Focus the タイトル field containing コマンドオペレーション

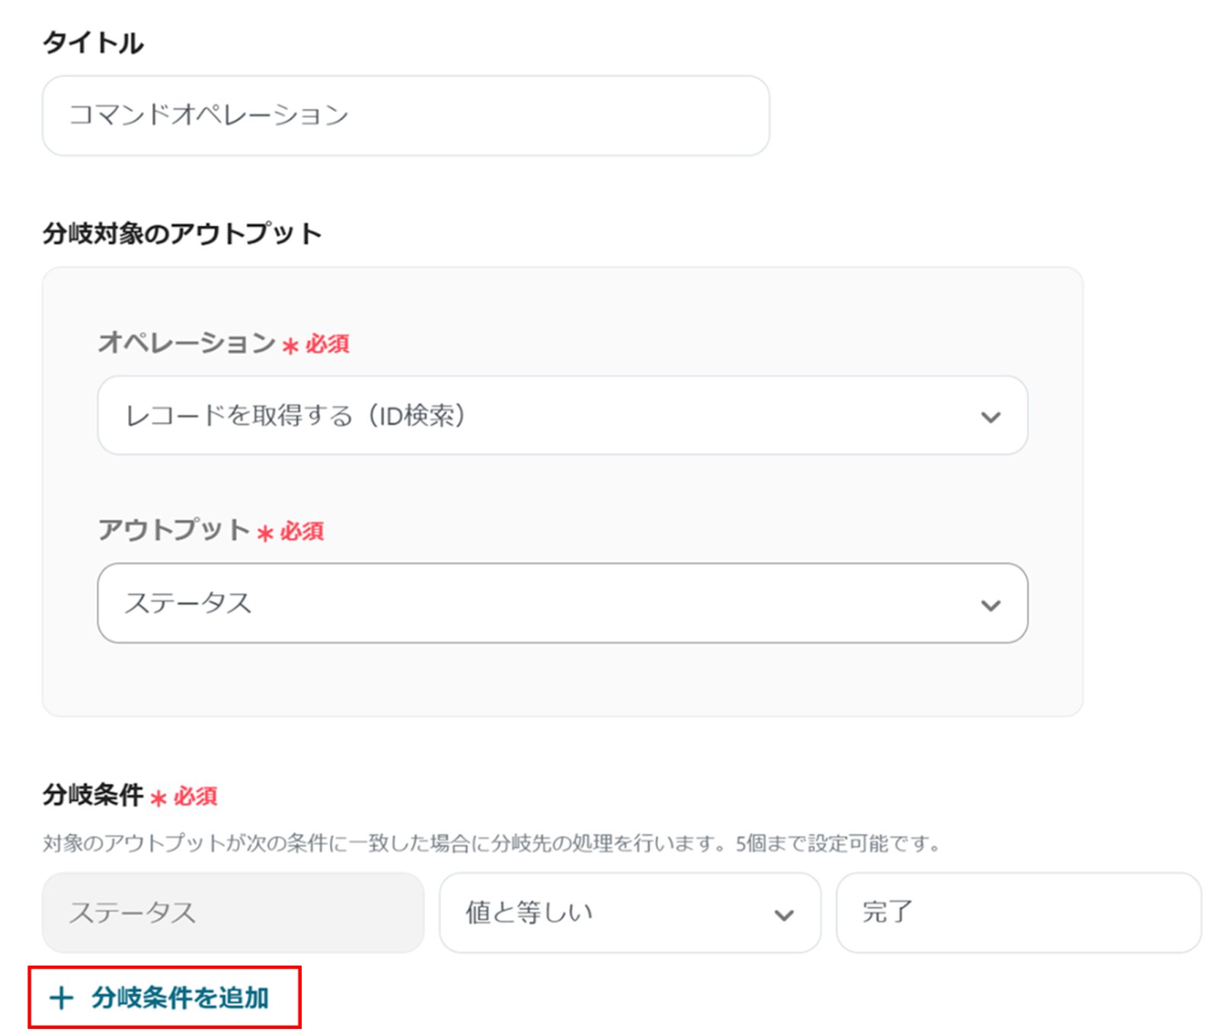coord(405,116)
